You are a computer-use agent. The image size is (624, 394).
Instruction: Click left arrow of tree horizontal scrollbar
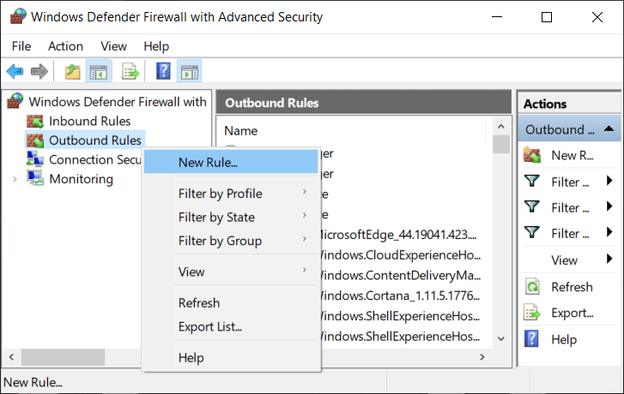[11, 357]
